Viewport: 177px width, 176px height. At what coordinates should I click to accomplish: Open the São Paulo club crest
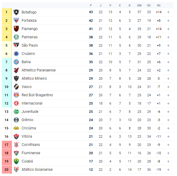point(16,45)
